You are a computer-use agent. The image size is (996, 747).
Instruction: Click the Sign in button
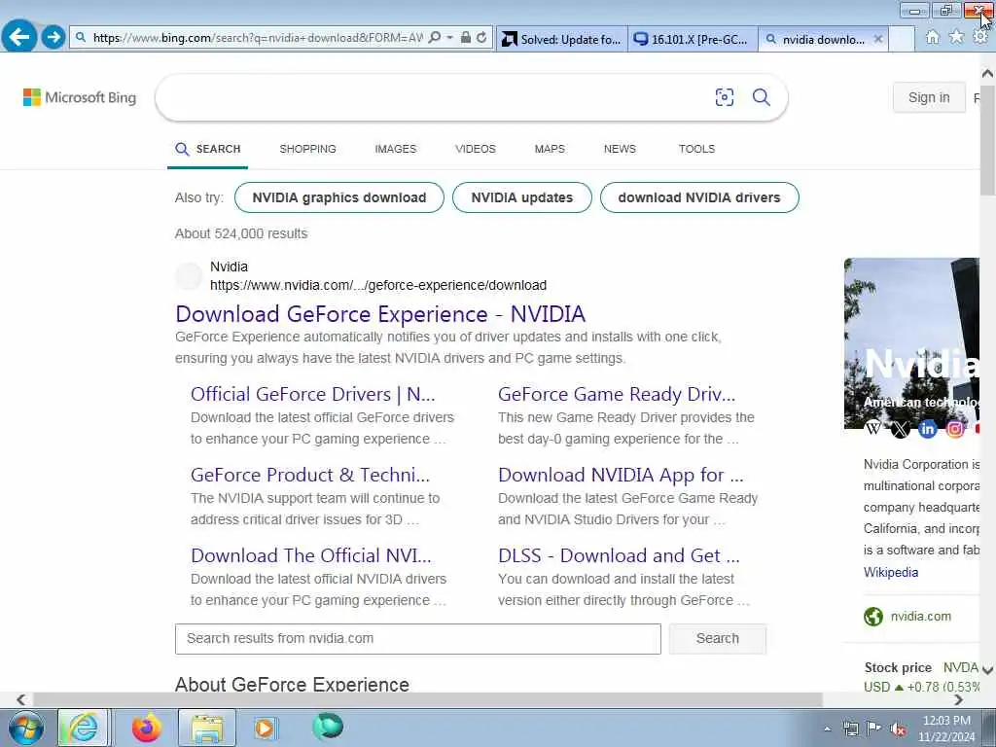929,97
